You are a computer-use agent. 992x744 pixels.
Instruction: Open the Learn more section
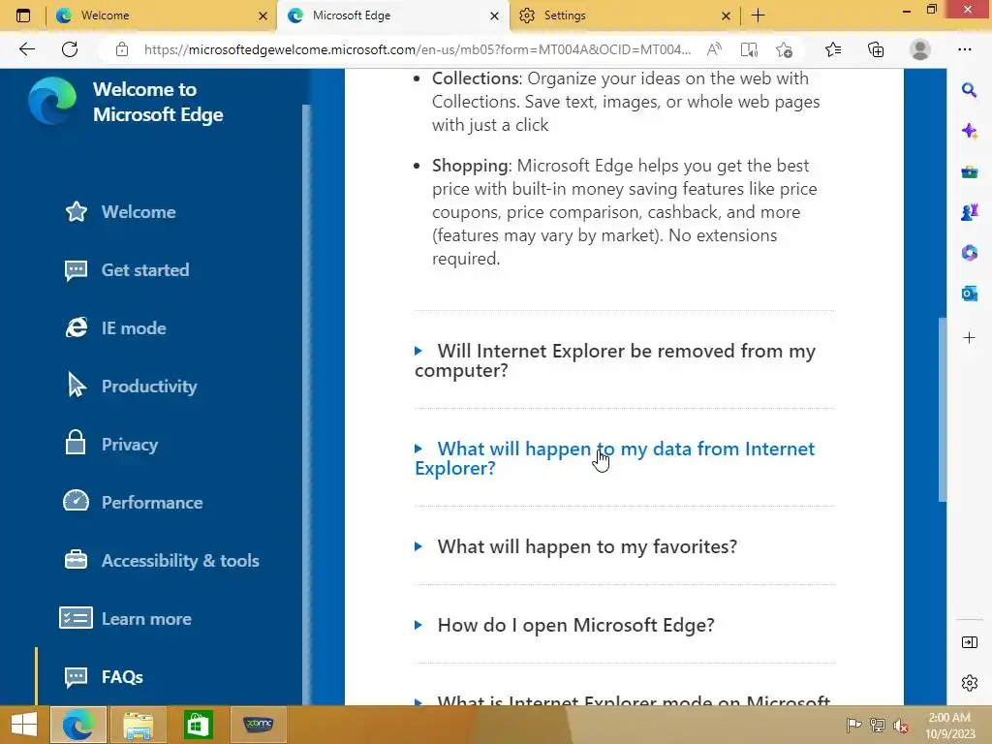(x=125, y=619)
